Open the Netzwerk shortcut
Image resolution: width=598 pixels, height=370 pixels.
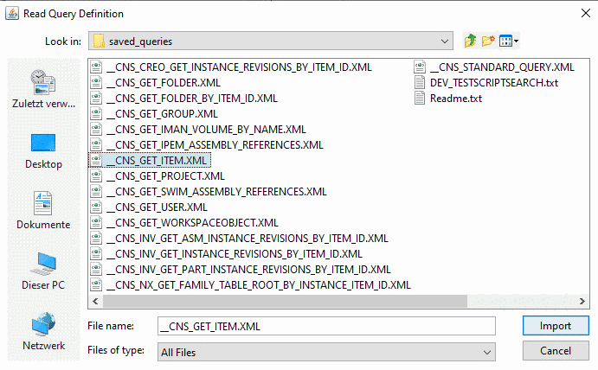click(x=43, y=331)
